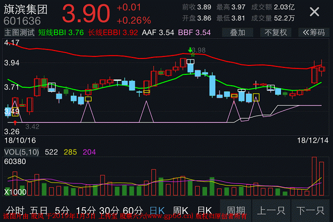The image size is (333, 222).
Task: Click the 成交额 2.03亿 turnover value
Action: pos(273,7)
